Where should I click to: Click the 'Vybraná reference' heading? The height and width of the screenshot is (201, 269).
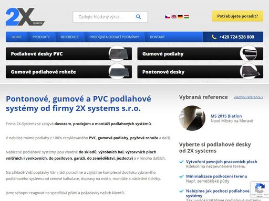pyautogui.click(x=203, y=97)
